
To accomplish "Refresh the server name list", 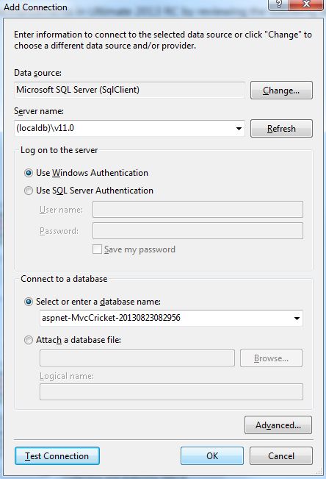I will coord(281,129).
